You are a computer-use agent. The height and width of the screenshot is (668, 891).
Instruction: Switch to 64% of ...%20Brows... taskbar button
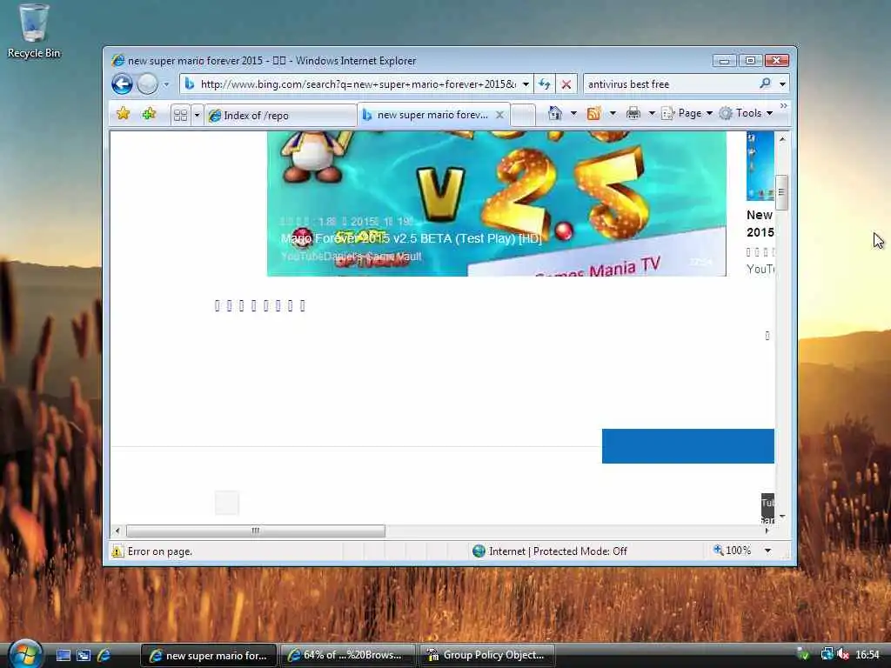click(x=348, y=655)
